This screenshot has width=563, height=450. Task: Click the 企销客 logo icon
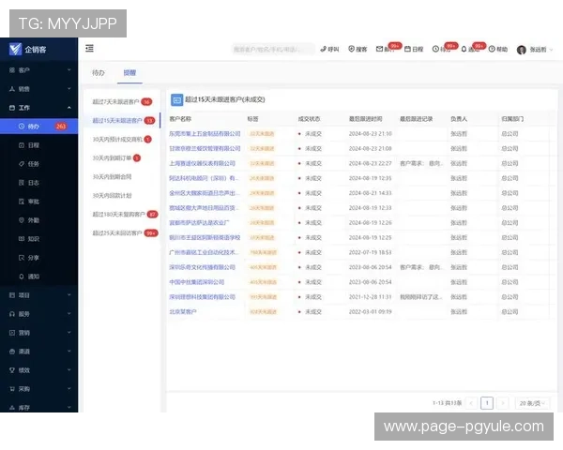(15, 49)
